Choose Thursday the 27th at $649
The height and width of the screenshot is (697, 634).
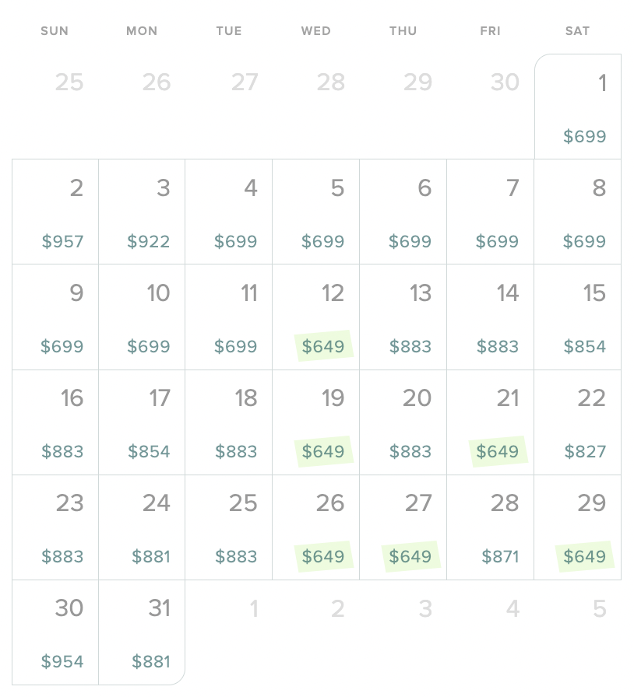click(403, 527)
